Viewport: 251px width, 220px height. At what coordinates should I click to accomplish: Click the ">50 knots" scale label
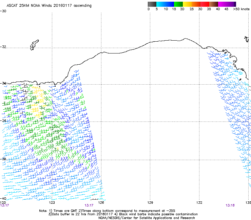(x=241, y=9)
